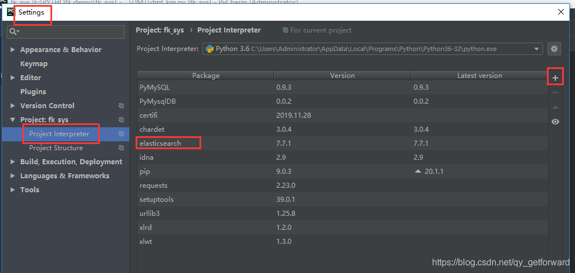Expand the Version Control section
575x273 pixels.
(x=13, y=106)
